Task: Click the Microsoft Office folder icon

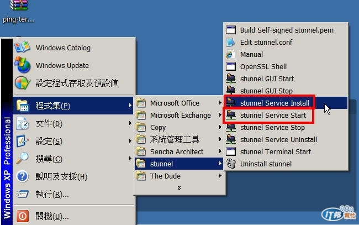Action: pyautogui.click(x=141, y=103)
